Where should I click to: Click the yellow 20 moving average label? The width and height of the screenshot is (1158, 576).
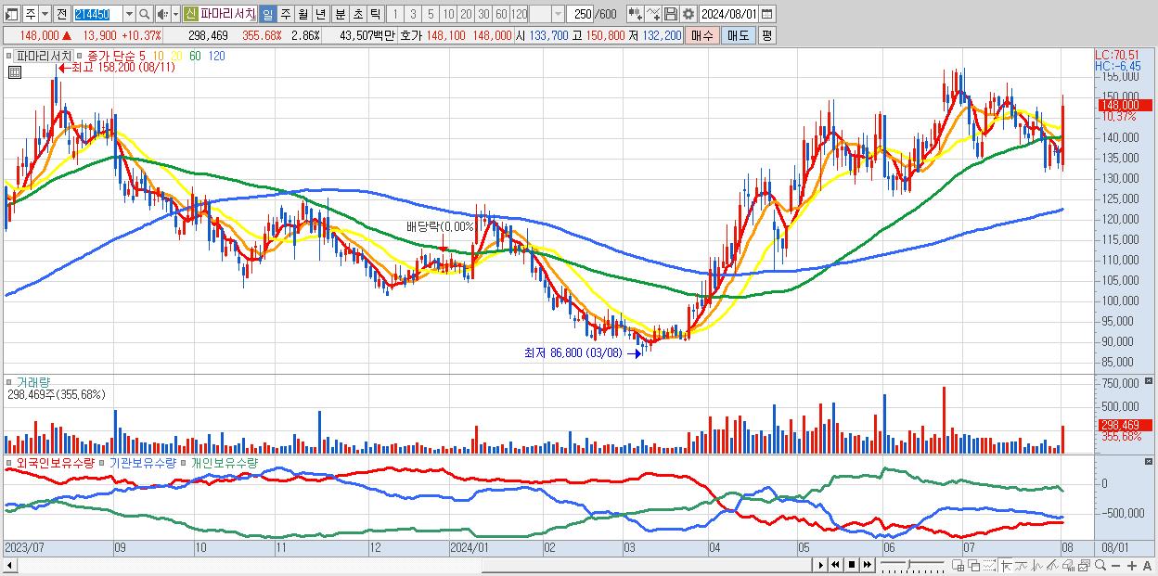point(176,56)
